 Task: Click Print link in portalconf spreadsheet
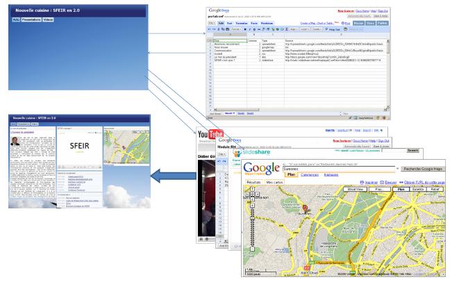click(346, 23)
